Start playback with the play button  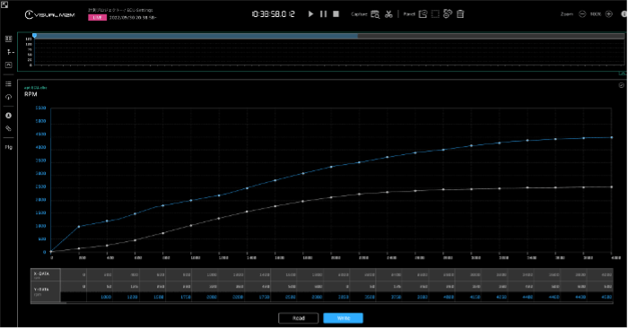click(310, 14)
